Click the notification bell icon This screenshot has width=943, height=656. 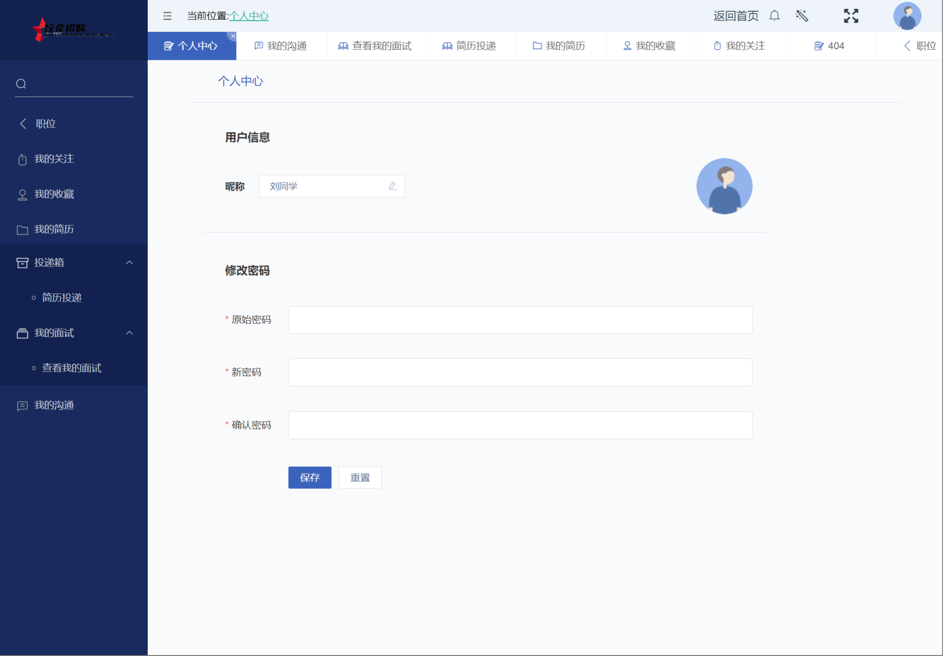coord(774,16)
